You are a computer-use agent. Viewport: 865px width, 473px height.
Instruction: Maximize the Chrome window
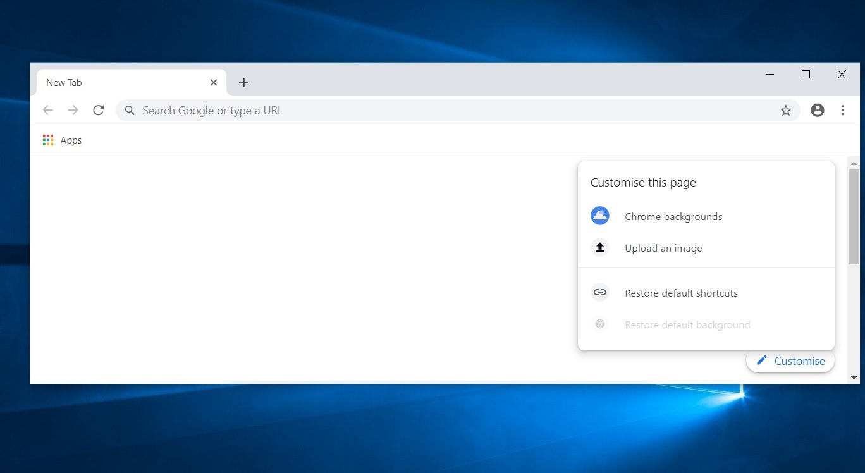pos(806,75)
